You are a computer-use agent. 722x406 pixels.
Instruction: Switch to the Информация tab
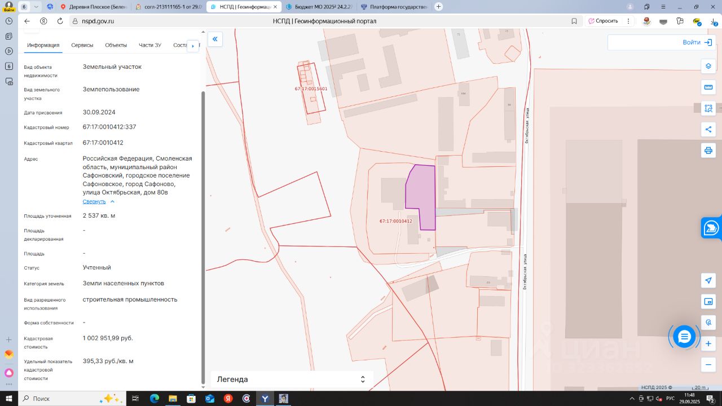(43, 45)
